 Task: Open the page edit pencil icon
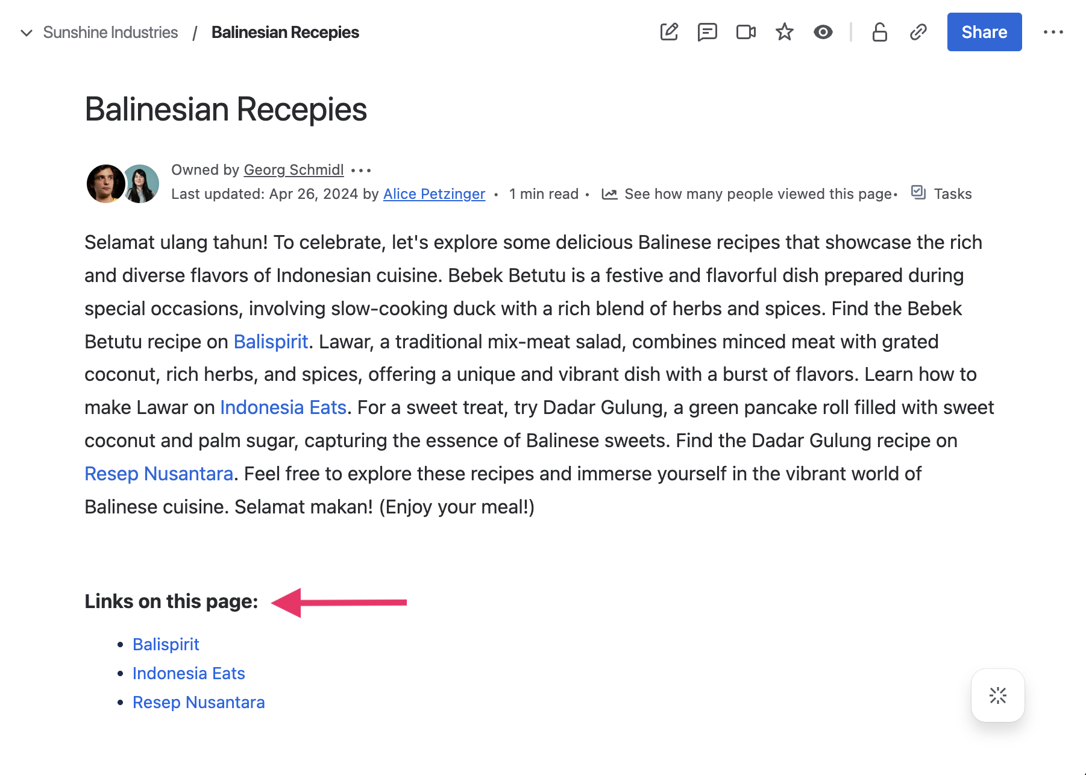pos(669,33)
